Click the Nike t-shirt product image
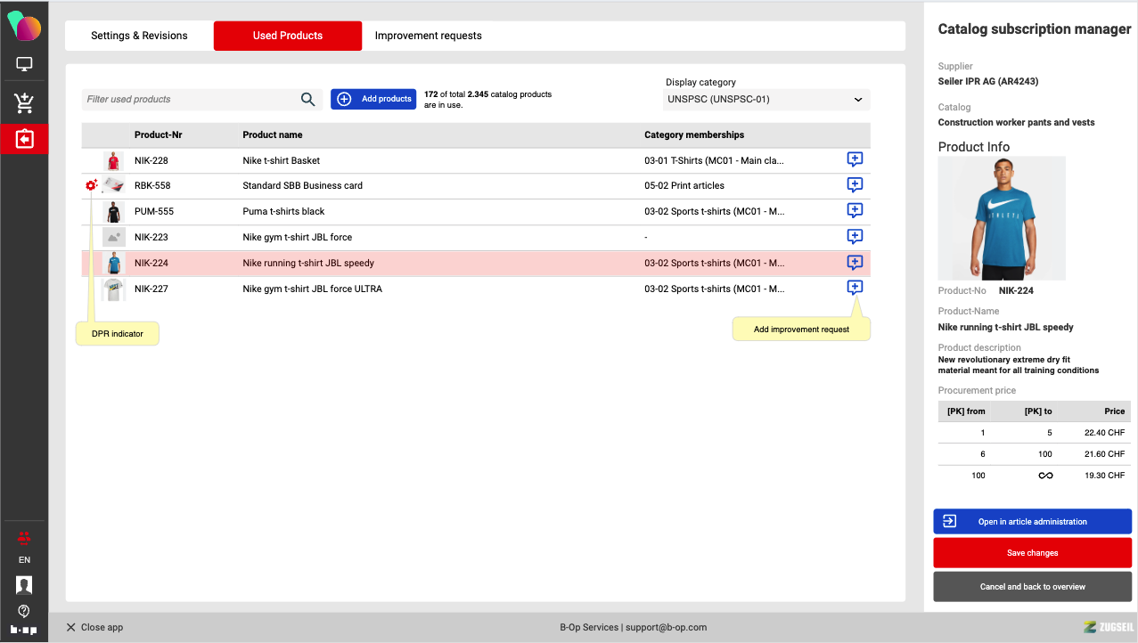 pyautogui.click(x=1001, y=219)
